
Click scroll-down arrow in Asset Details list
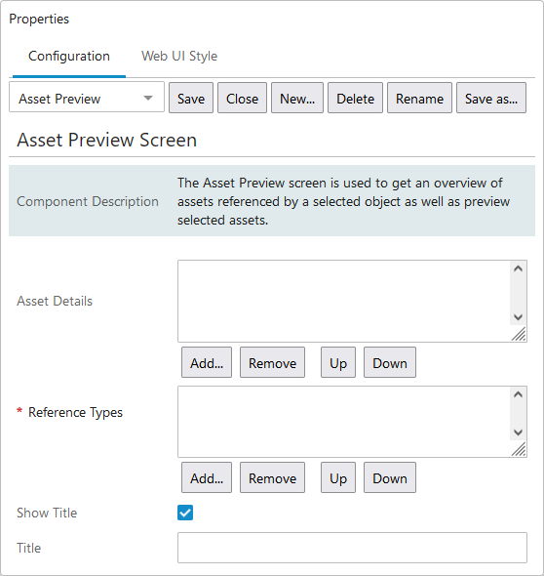[x=518, y=317]
